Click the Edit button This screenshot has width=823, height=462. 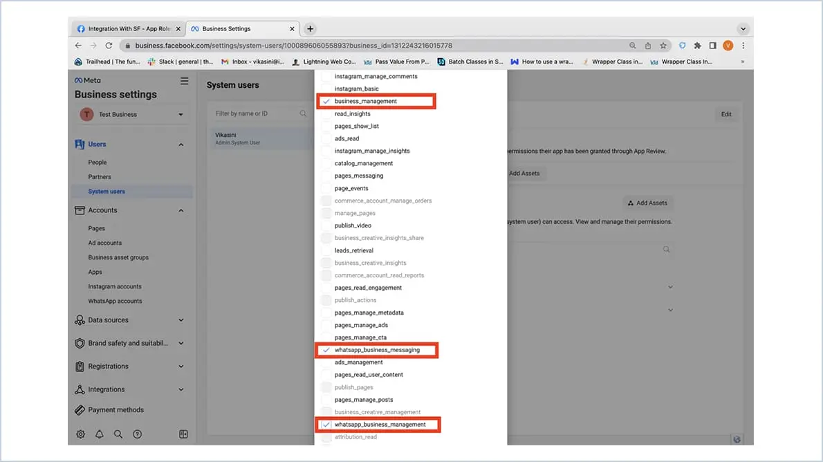click(726, 114)
